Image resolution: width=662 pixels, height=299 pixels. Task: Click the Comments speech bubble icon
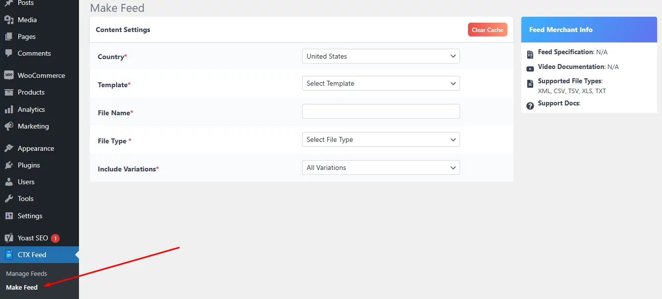click(x=9, y=53)
